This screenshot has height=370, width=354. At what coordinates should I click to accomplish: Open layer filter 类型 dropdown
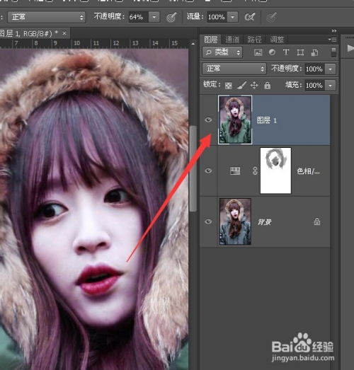click(222, 52)
